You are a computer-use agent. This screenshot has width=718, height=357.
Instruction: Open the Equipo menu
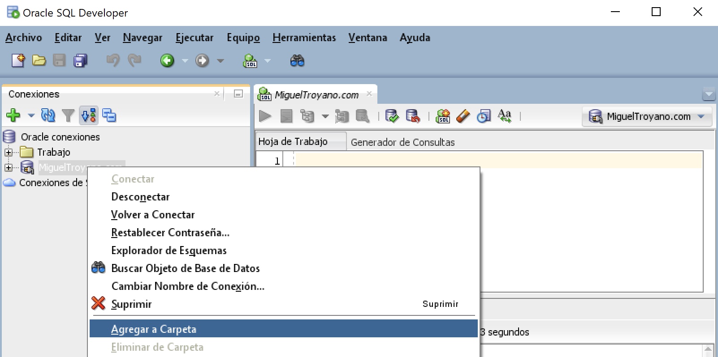point(243,38)
